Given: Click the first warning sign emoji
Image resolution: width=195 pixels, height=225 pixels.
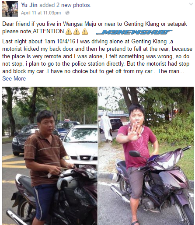Looking at the screenshot, I should coord(69,32).
